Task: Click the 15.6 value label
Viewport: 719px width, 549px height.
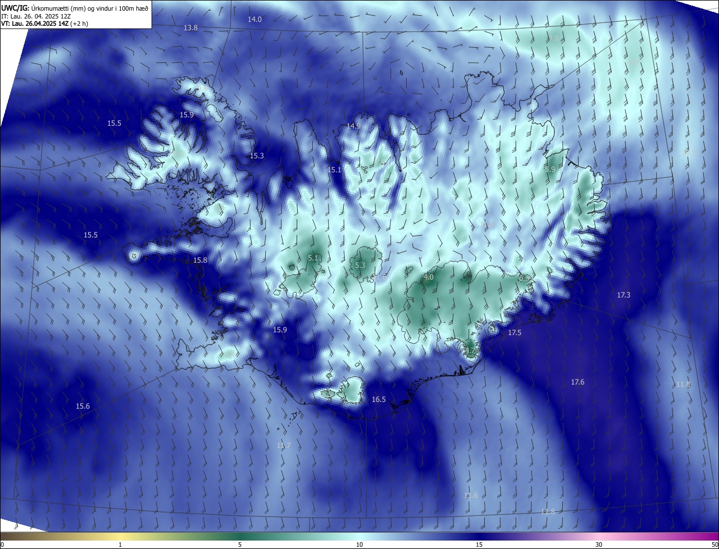Action: [x=83, y=406]
